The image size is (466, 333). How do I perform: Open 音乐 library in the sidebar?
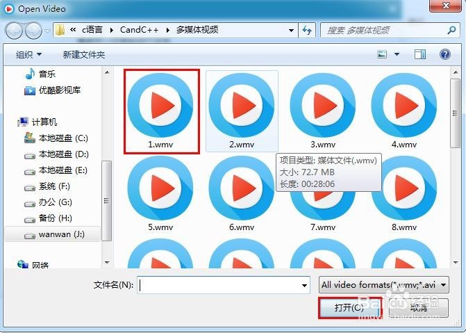tap(40, 74)
